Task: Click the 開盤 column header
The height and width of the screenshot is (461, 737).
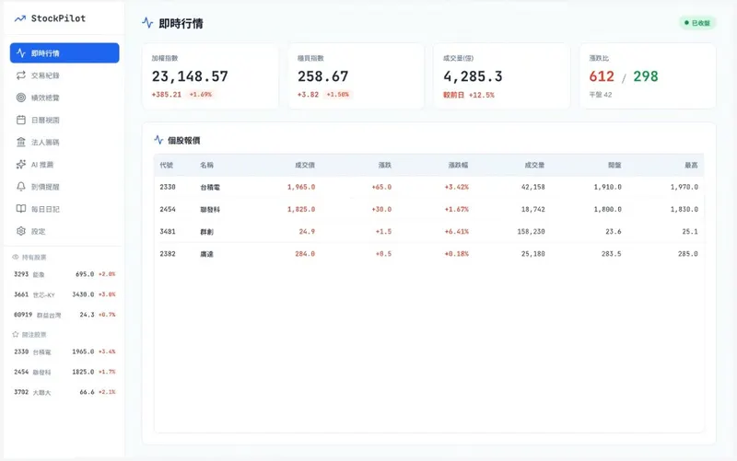Action: pos(614,165)
